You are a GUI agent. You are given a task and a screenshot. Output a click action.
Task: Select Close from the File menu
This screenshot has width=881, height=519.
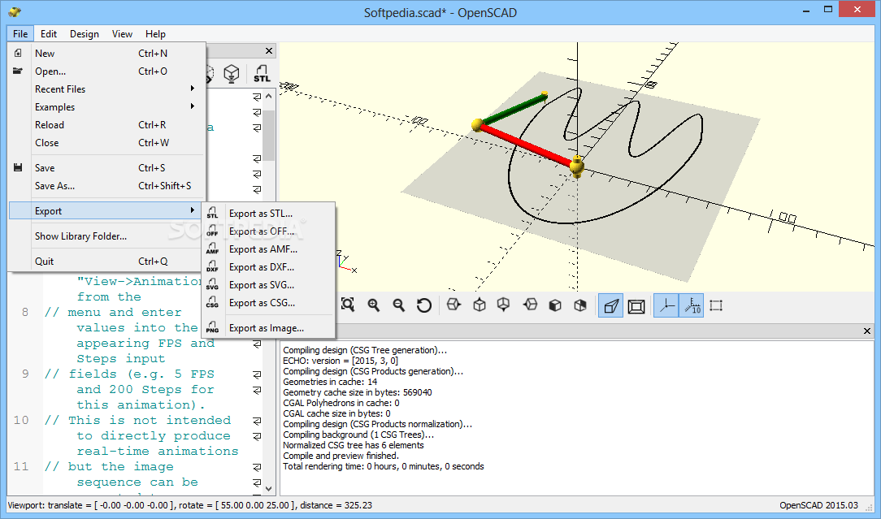(106, 143)
